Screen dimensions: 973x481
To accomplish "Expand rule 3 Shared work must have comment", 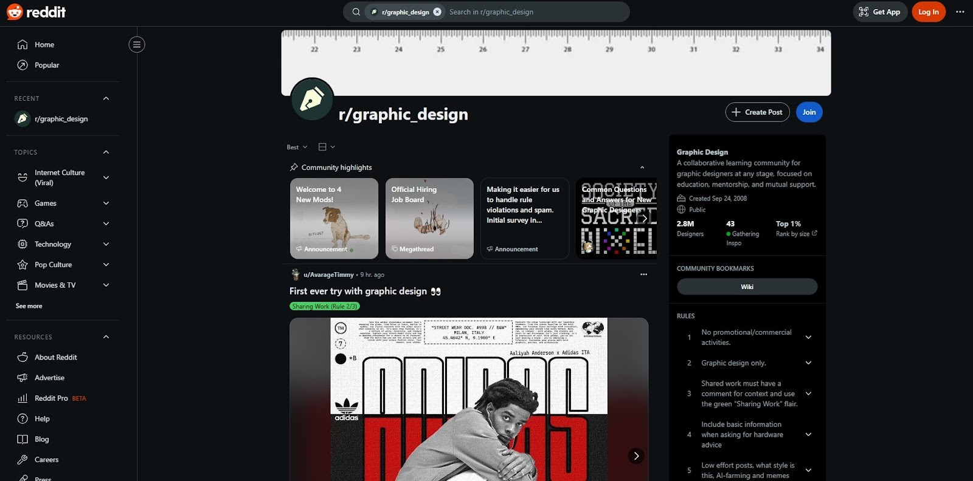I will pos(808,394).
